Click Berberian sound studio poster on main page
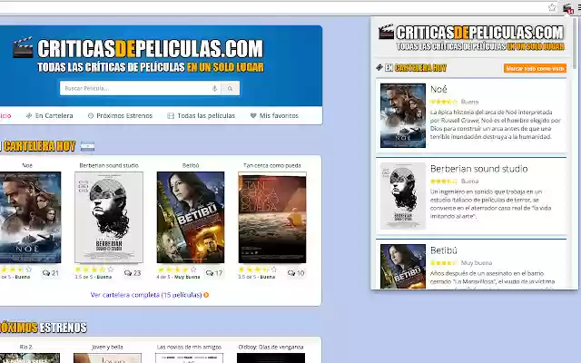Viewport: 581px width, 363px height. click(109, 218)
